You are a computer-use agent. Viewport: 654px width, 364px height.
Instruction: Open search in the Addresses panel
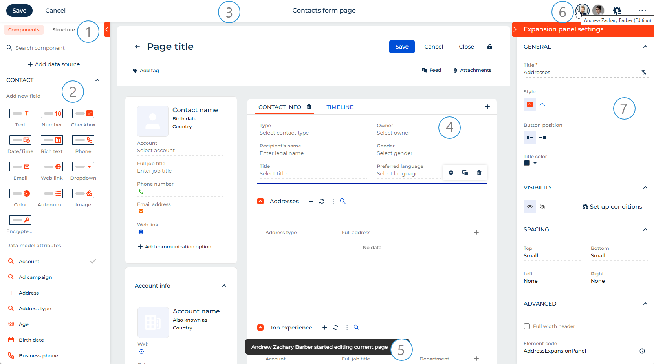[x=343, y=201]
